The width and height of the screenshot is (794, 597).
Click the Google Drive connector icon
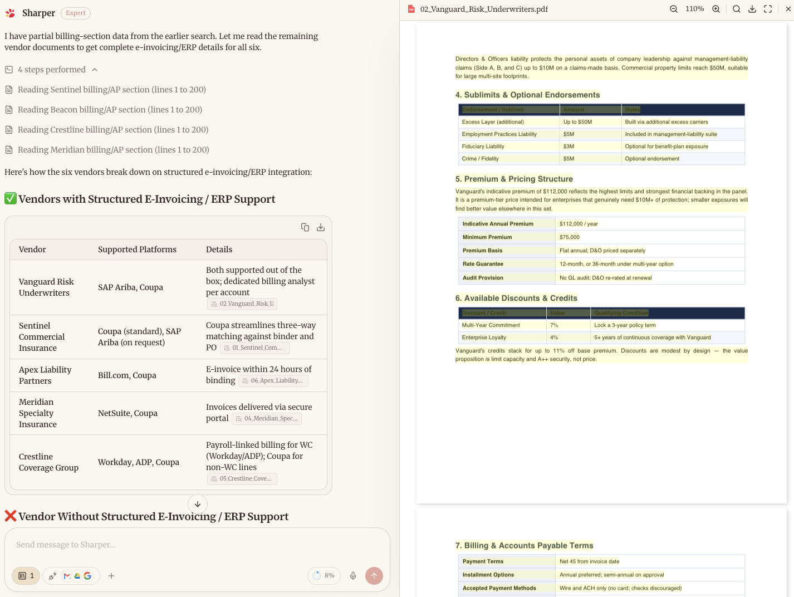click(77, 576)
